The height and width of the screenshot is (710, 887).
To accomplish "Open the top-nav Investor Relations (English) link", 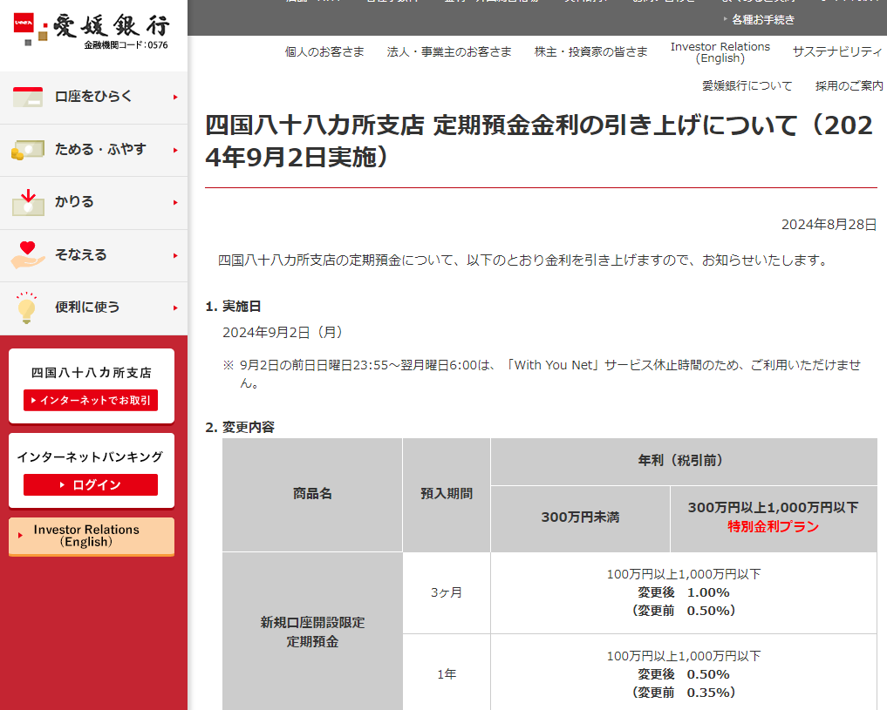I will [720, 52].
